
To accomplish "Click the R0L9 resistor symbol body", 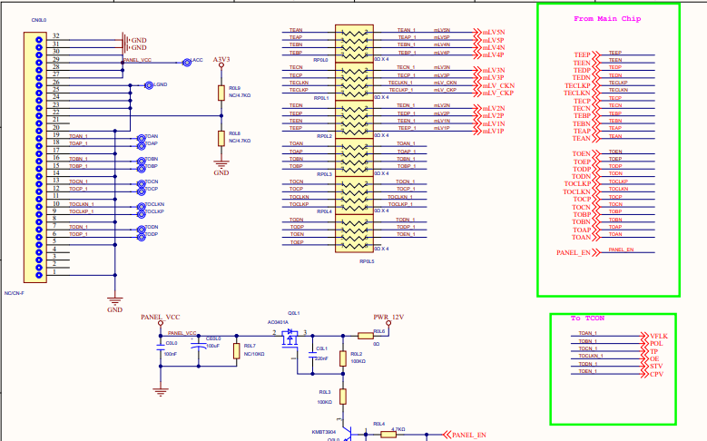I will tap(221, 93).
